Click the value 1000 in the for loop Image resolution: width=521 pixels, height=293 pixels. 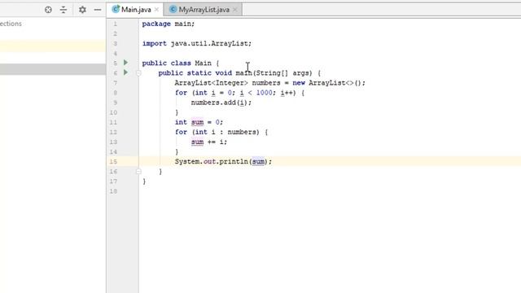264,93
